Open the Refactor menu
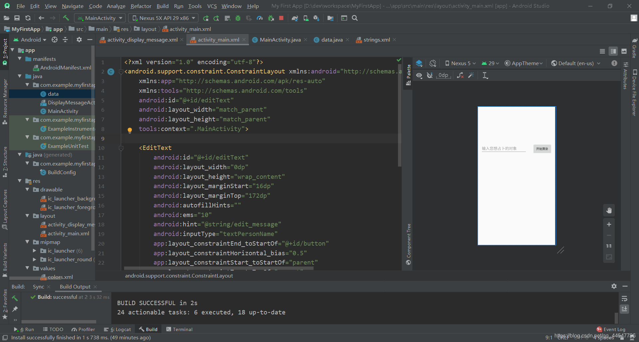The height and width of the screenshot is (342, 639). (141, 6)
